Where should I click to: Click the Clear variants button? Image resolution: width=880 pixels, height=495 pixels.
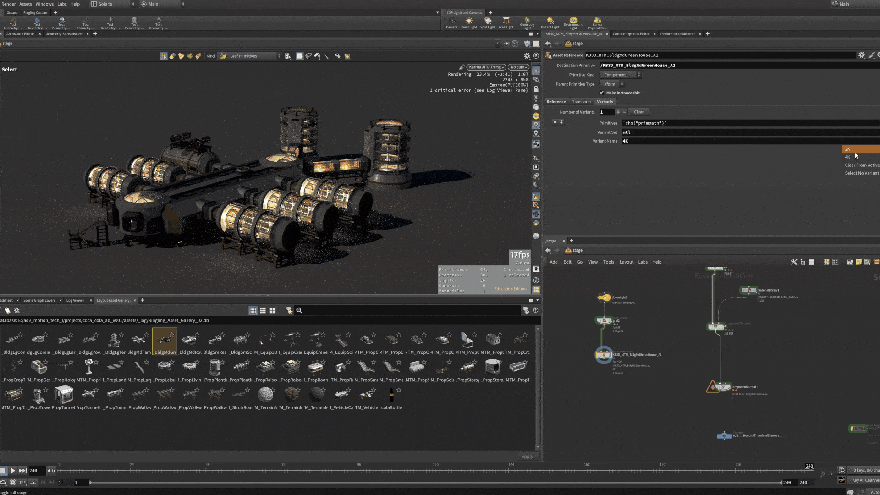click(638, 112)
